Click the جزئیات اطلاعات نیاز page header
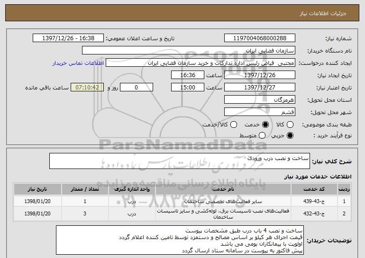Viewport: 365px width, 258px height. point(323,13)
